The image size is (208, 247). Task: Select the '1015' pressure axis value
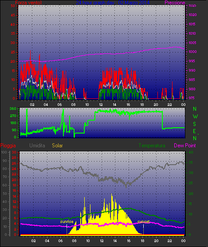[192, 24]
